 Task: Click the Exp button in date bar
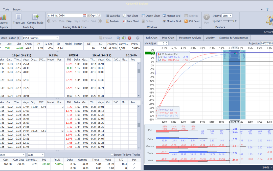93,15
